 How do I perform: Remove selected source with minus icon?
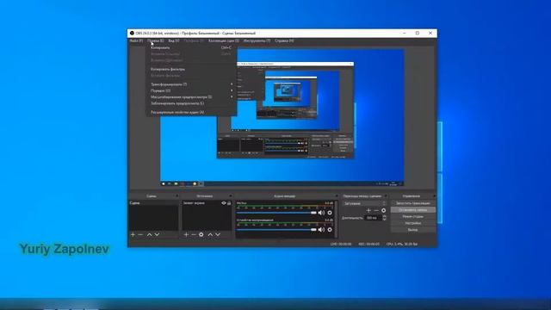click(193, 234)
